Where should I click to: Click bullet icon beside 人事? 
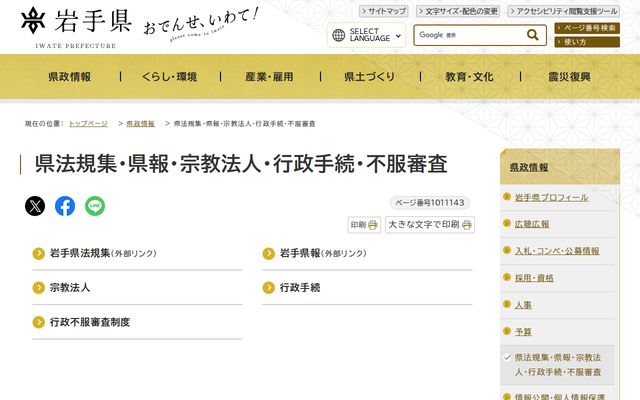click(x=507, y=304)
